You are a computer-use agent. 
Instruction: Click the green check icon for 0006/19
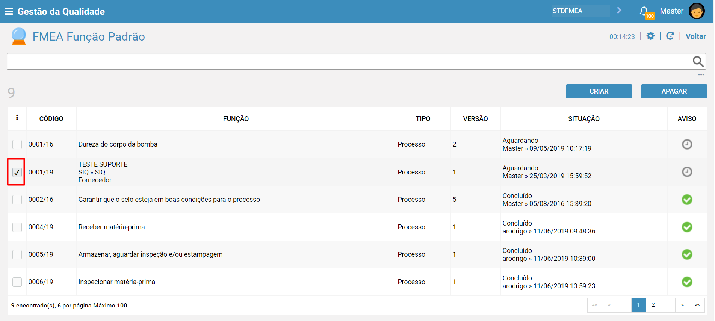coord(687,282)
